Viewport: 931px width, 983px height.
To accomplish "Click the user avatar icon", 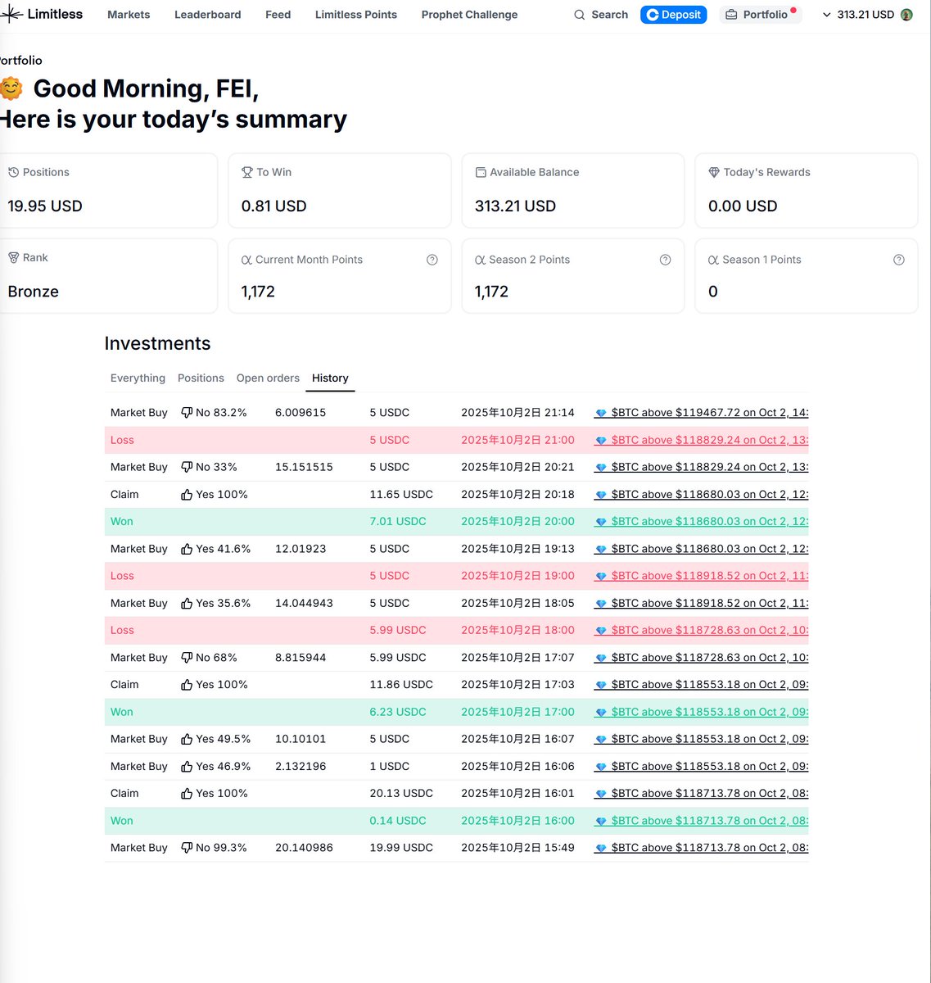I will tap(906, 15).
